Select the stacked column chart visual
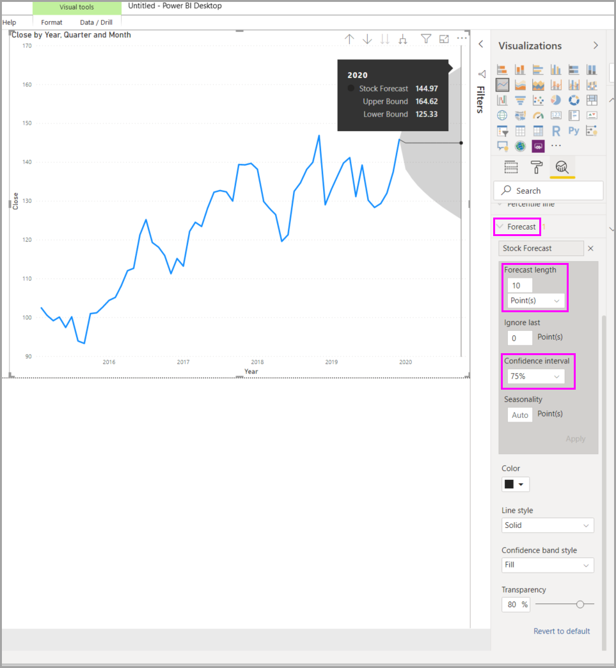The width and height of the screenshot is (616, 668). pos(520,70)
